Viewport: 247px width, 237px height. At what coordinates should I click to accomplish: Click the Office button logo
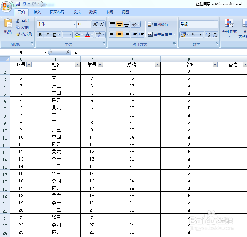pos(6,7)
